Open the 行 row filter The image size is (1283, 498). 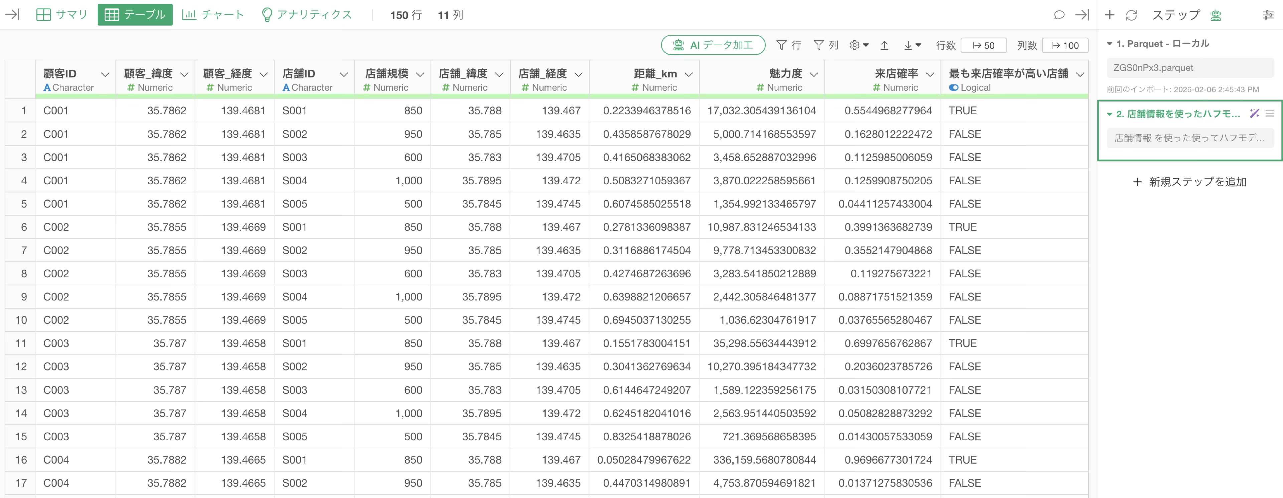pos(789,45)
